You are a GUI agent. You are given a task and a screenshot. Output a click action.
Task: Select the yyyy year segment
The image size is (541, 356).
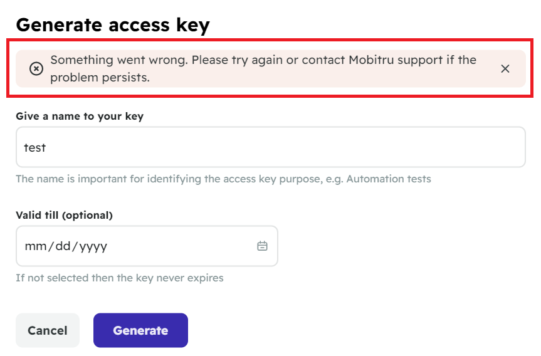[93, 247]
